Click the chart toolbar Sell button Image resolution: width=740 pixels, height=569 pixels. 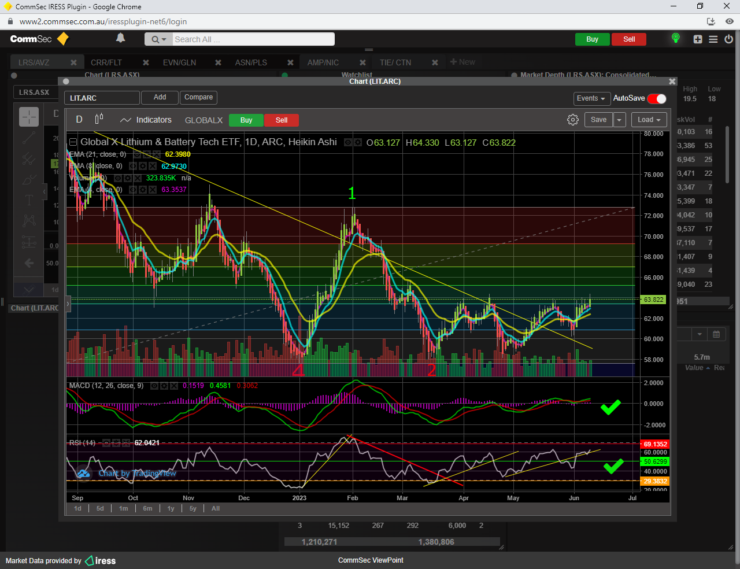282,120
